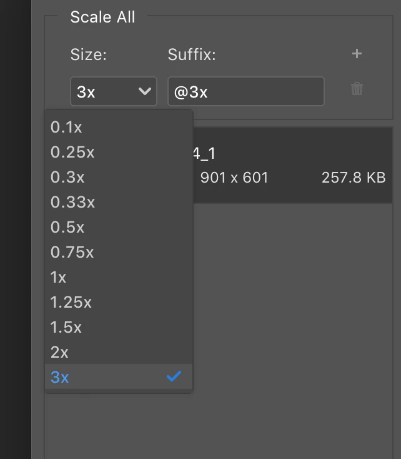The image size is (401, 459).
Task: Select the 1.5x scale option
Action: point(119,327)
